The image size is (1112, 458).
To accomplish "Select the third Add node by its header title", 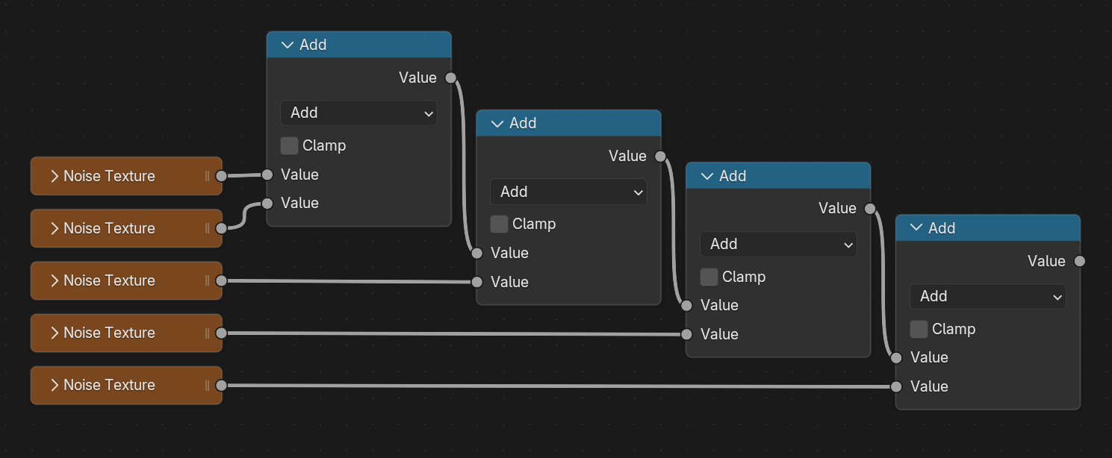I will pos(733,176).
